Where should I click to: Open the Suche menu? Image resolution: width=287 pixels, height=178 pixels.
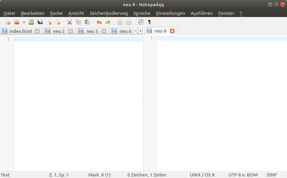(56, 13)
